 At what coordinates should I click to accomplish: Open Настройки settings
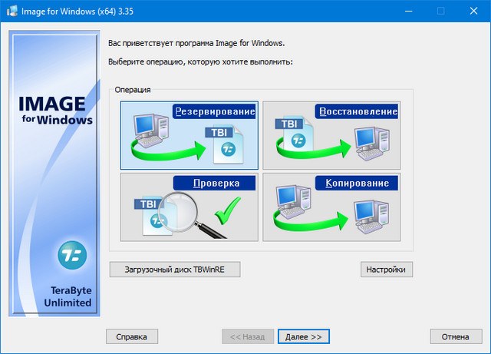pyautogui.click(x=387, y=270)
